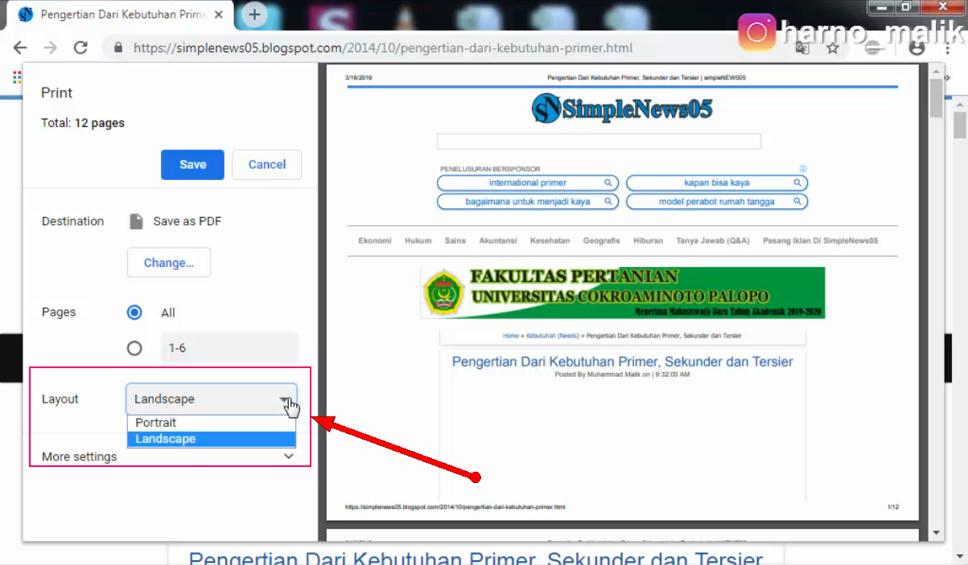Click the sponsored search info icon
The height and width of the screenshot is (565, 968).
(803, 169)
